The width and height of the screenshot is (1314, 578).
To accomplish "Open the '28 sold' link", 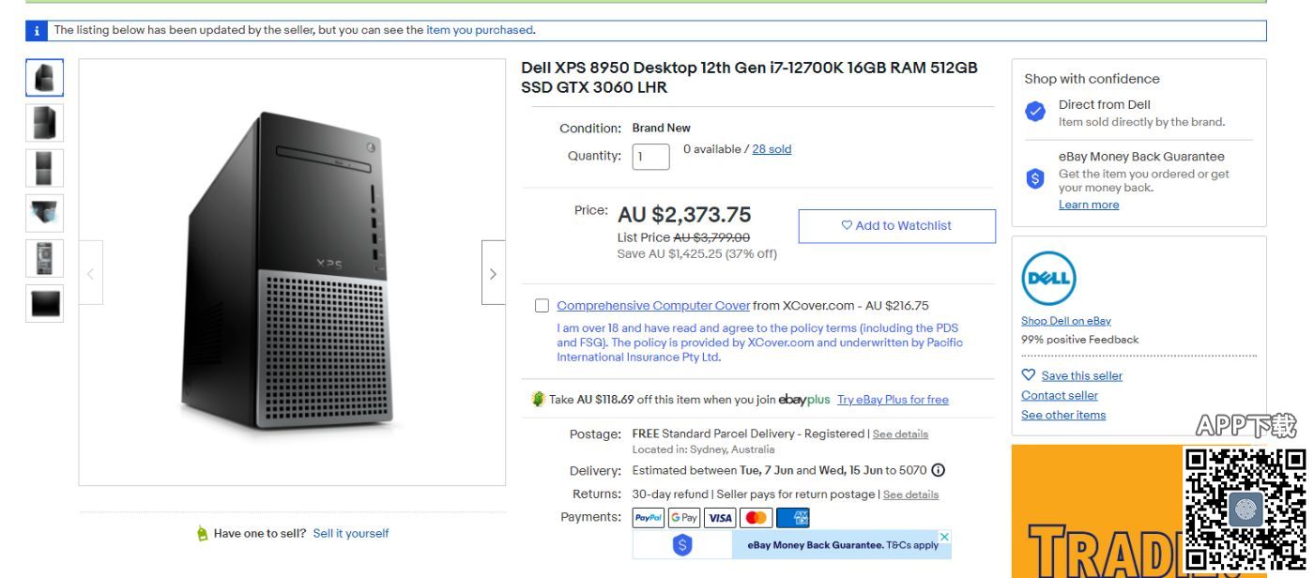I will [772, 149].
